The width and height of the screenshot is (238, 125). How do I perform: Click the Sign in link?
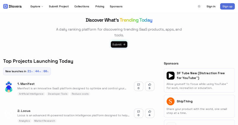pos(211,6)
